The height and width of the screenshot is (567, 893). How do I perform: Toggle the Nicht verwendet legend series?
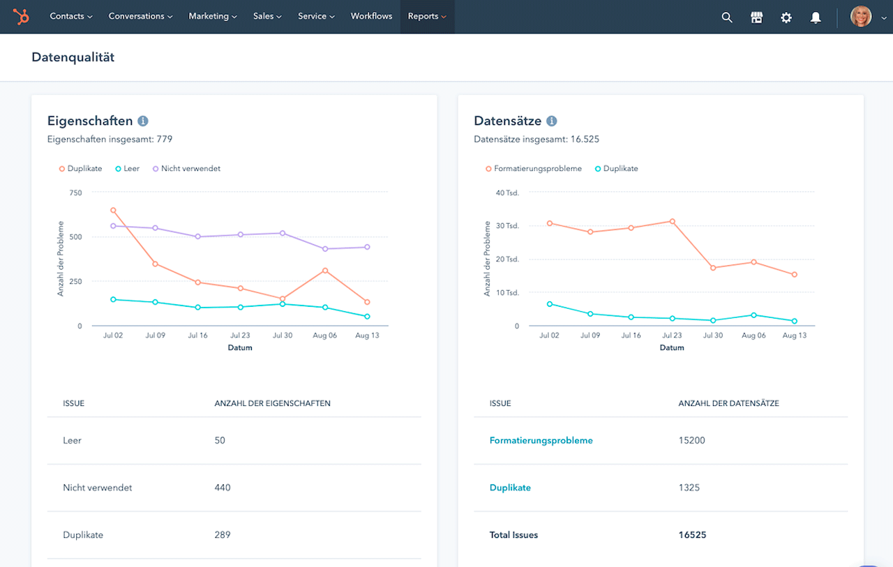point(186,169)
